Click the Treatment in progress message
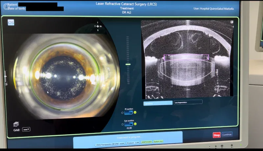 [x=129, y=138]
